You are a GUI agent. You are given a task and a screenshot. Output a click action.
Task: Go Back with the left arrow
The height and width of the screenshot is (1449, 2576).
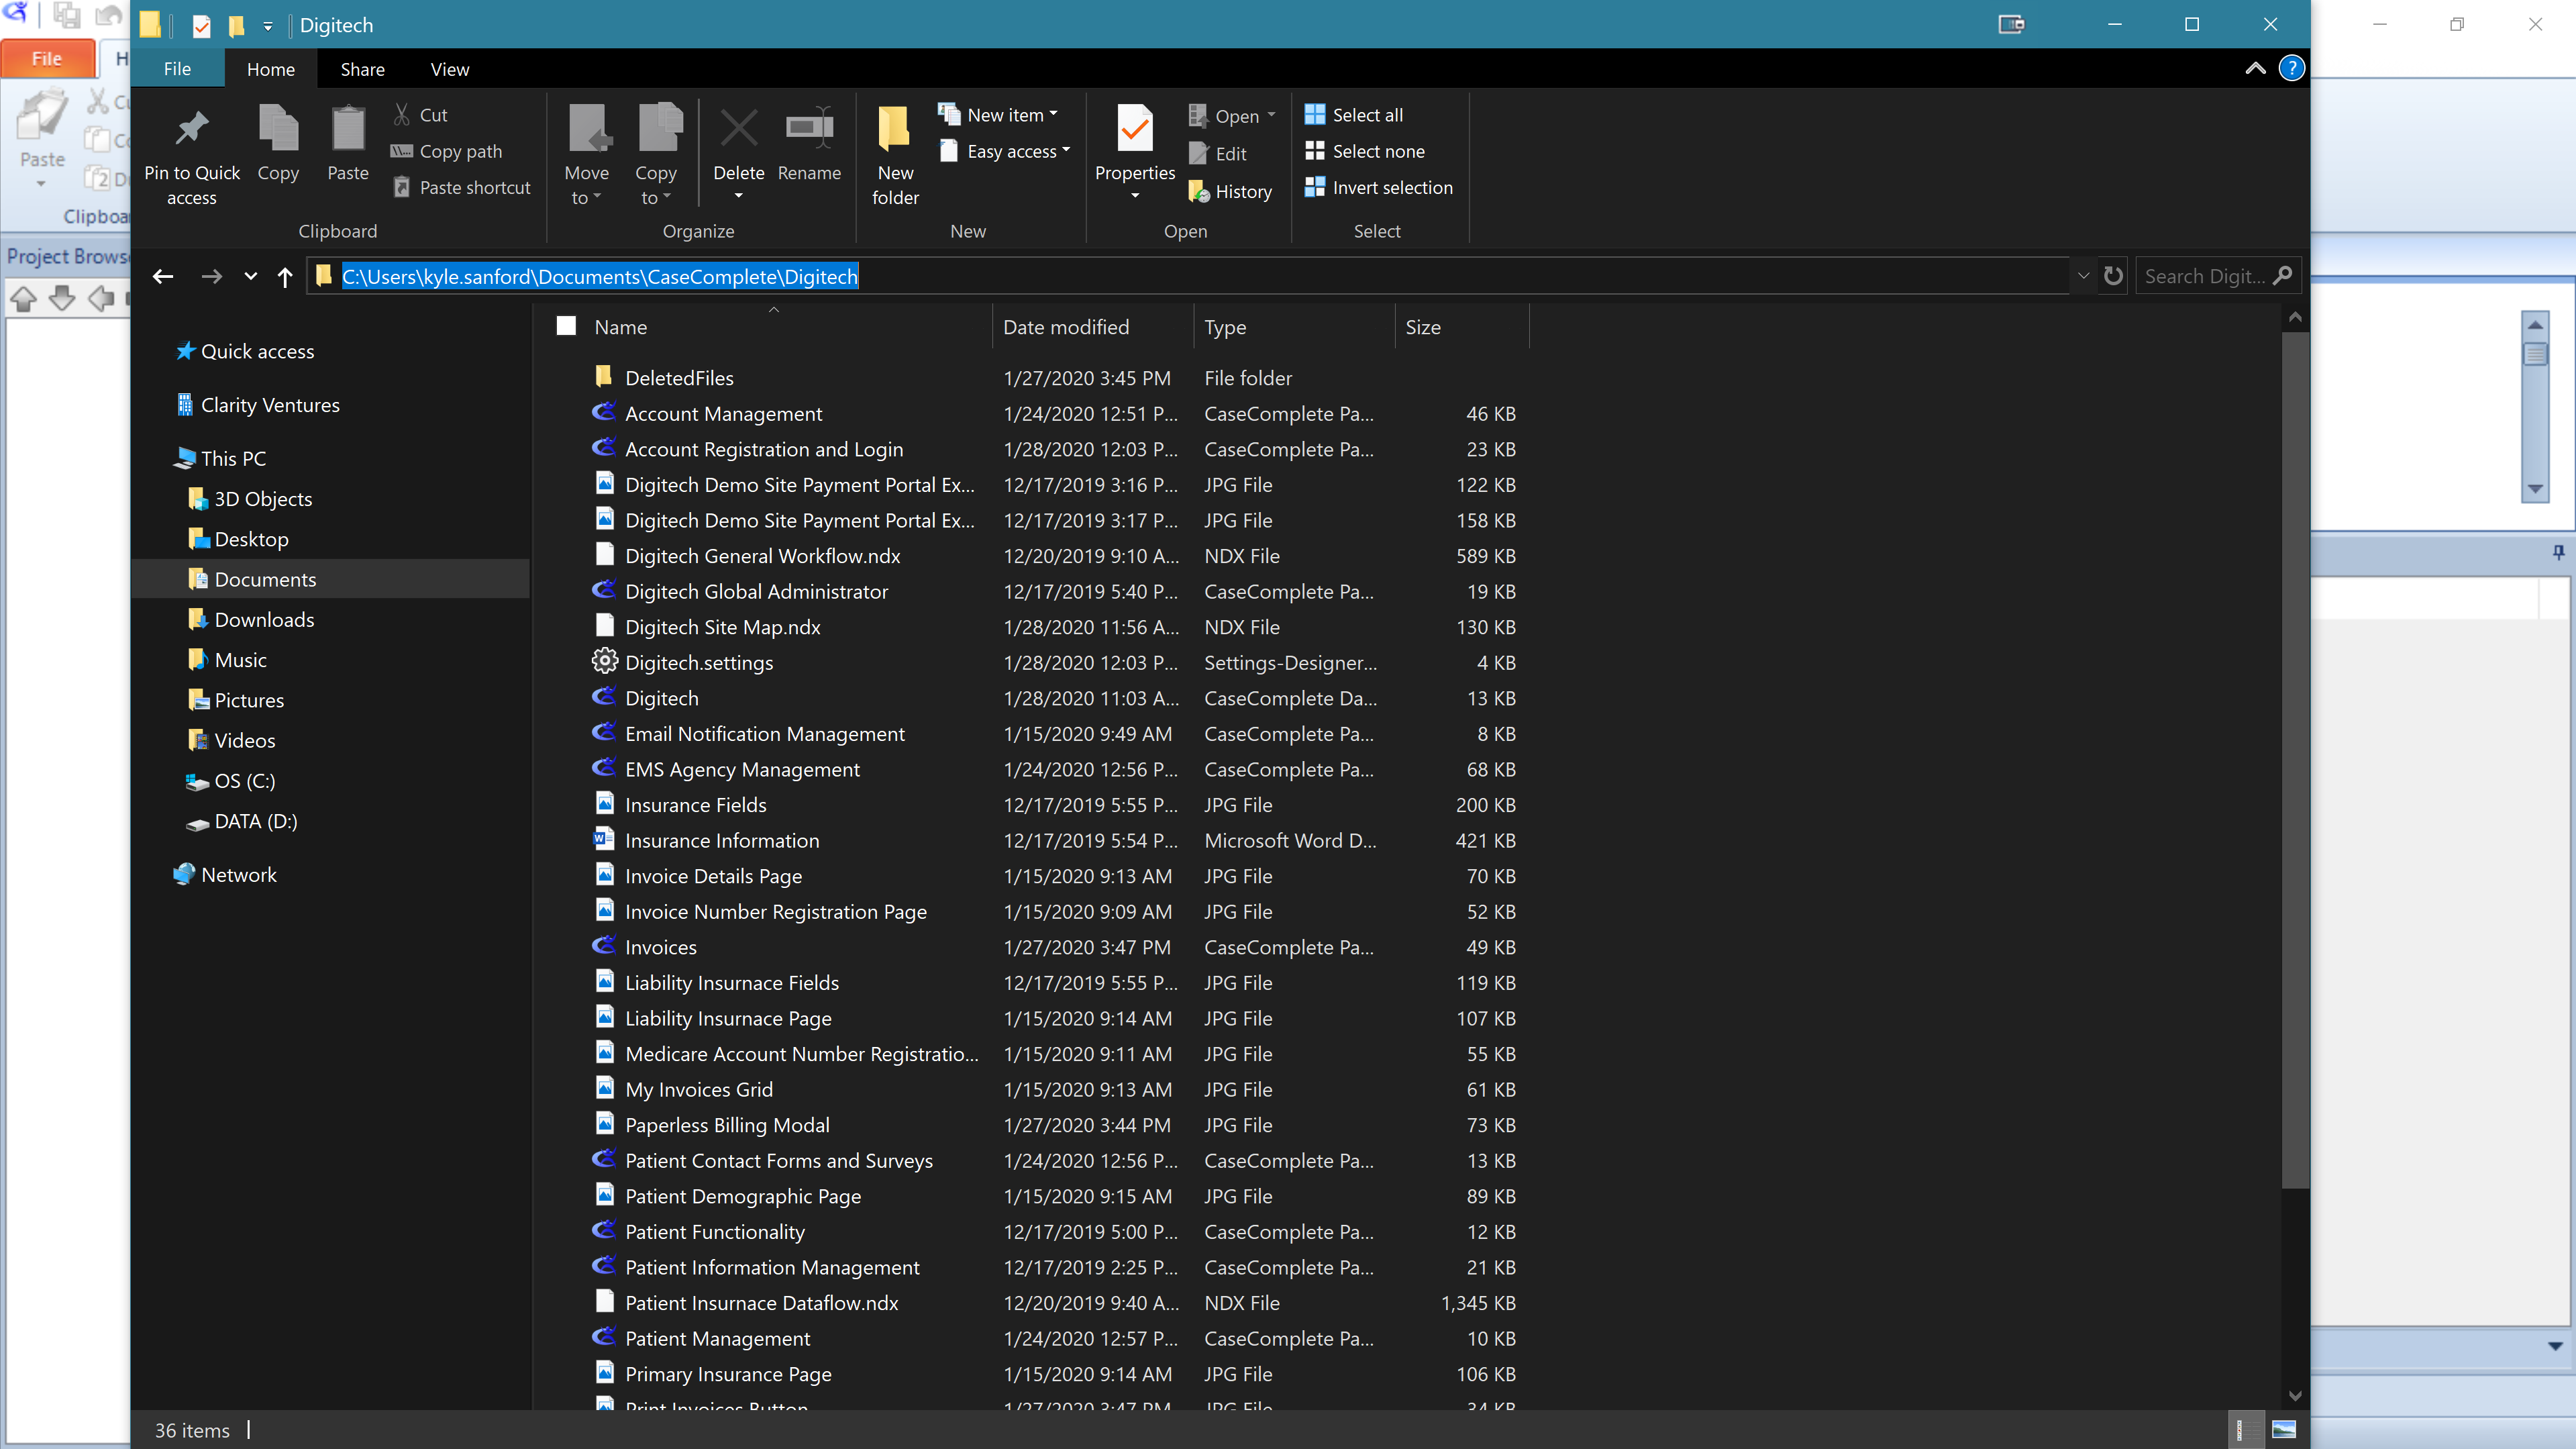coord(163,276)
